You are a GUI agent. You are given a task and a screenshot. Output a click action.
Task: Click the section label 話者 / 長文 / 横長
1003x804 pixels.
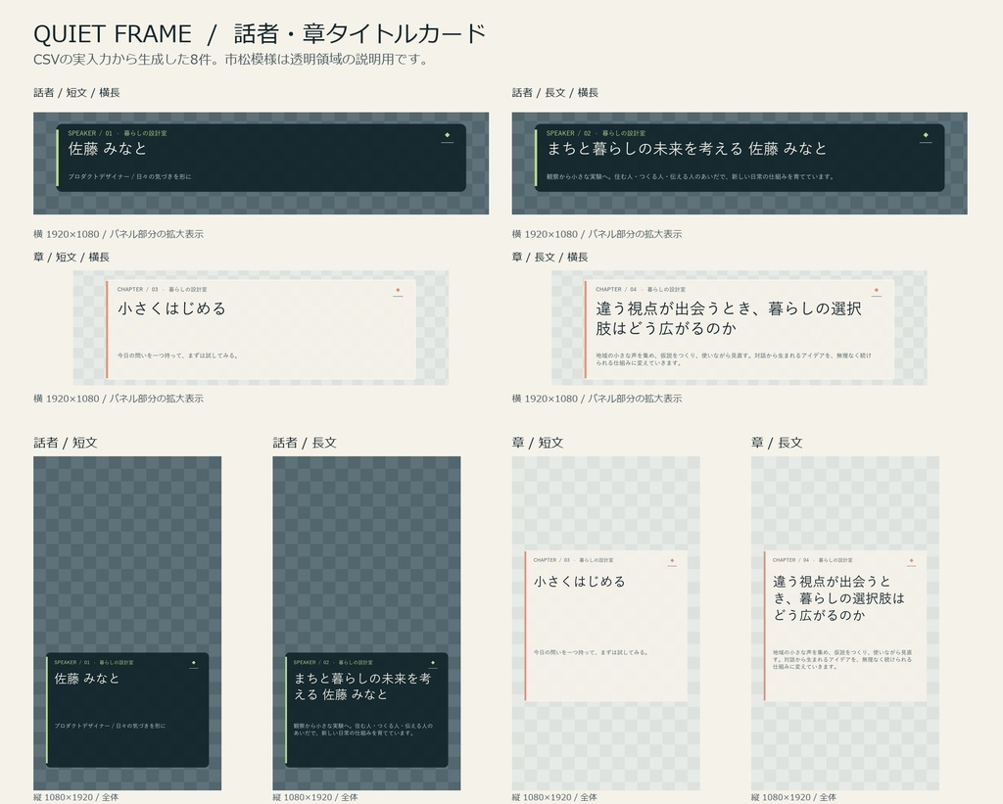[555, 93]
